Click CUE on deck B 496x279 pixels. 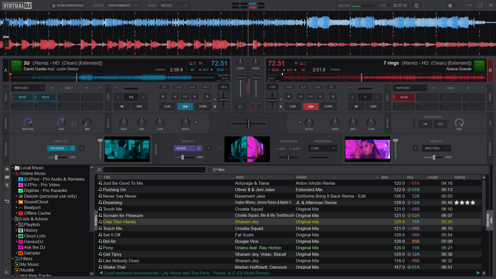point(293,106)
